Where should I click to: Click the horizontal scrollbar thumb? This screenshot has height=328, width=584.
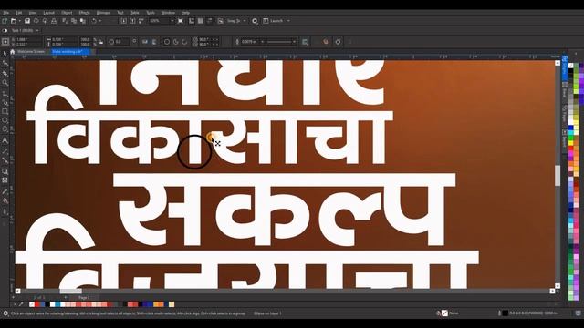tap(71, 291)
